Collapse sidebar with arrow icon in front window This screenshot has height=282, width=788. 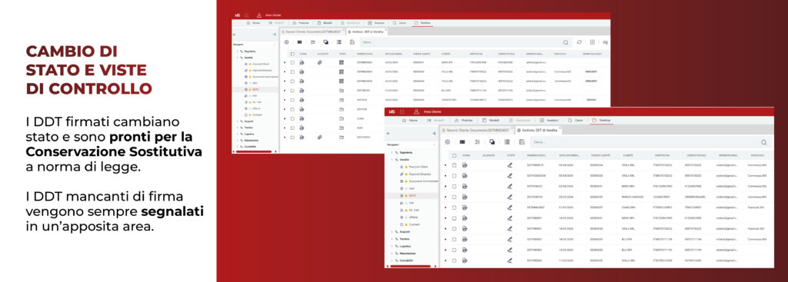click(433, 133)
